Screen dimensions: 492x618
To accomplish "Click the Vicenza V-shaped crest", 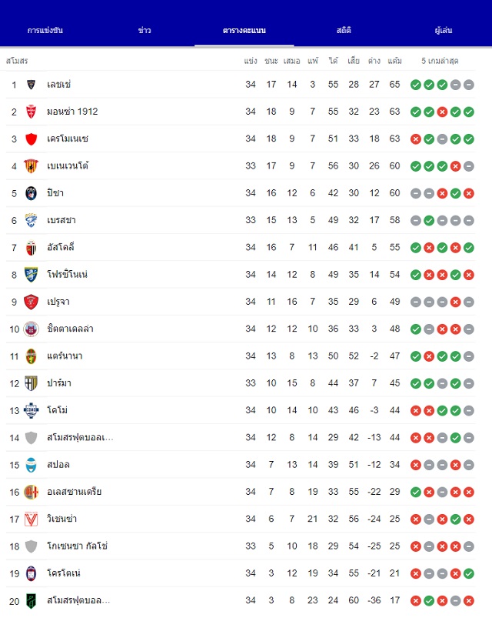I will (x=31, y=519).
